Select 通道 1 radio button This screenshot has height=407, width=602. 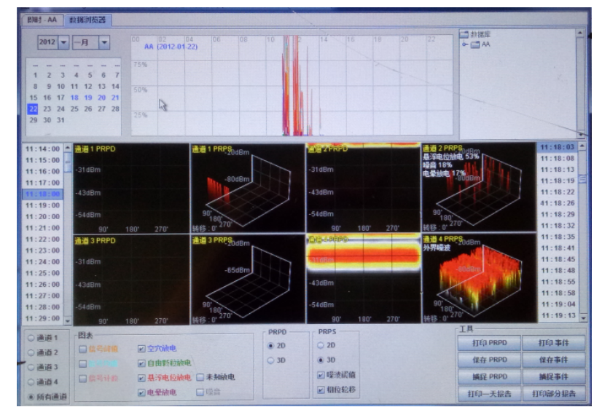(31, 339)
